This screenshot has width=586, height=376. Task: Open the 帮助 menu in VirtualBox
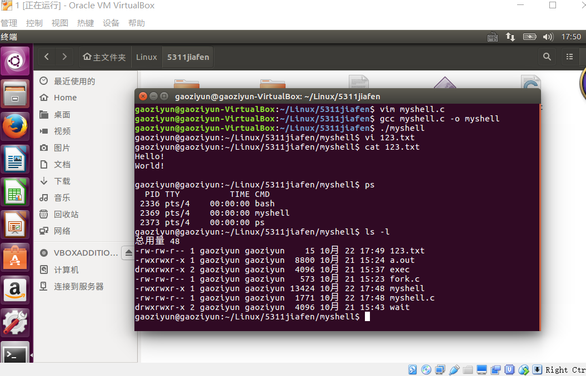pos(137,23)
